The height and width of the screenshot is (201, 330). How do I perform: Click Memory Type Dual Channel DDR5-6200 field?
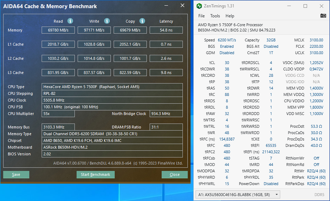pos(112,134)
